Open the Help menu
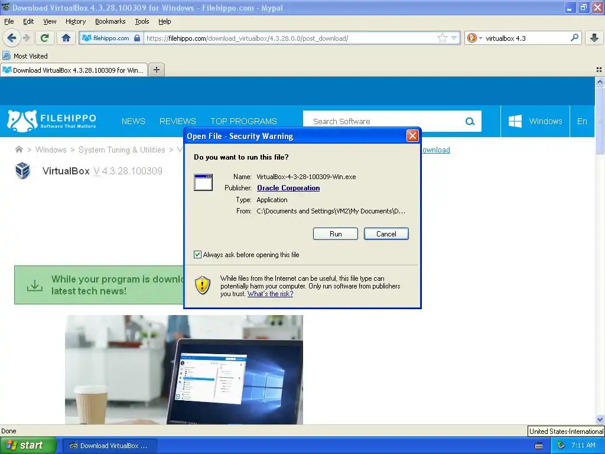Viewport: 605px width, 454px height. click(164, 21)
